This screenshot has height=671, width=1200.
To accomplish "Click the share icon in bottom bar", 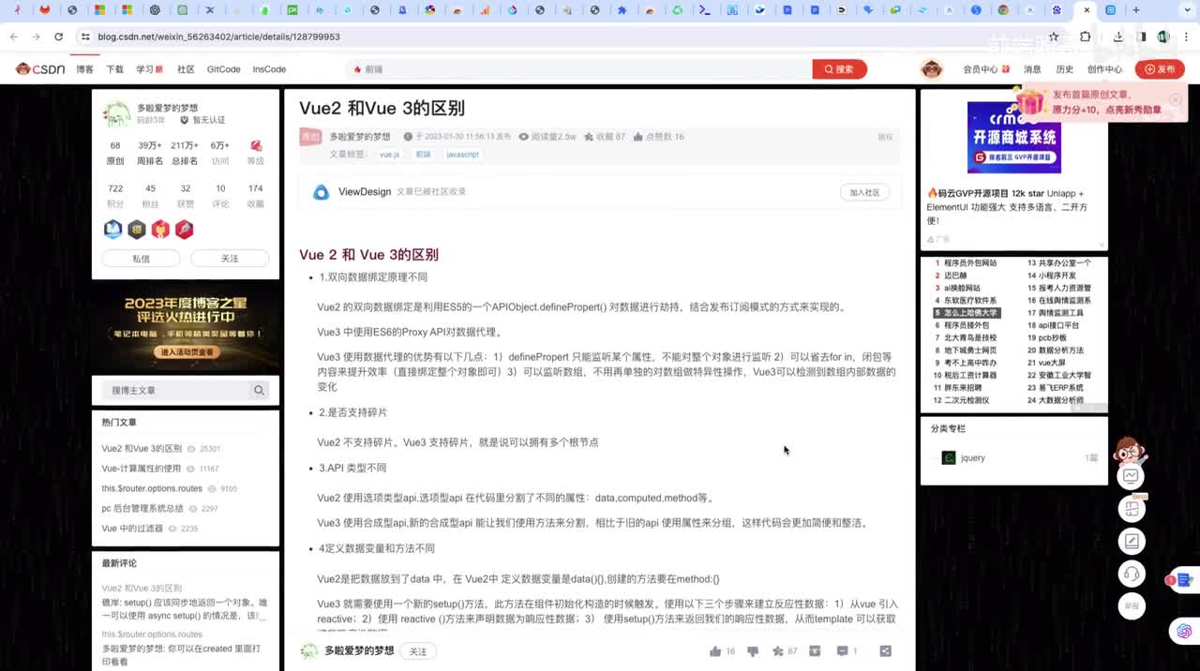I will (x=885, y=651).
